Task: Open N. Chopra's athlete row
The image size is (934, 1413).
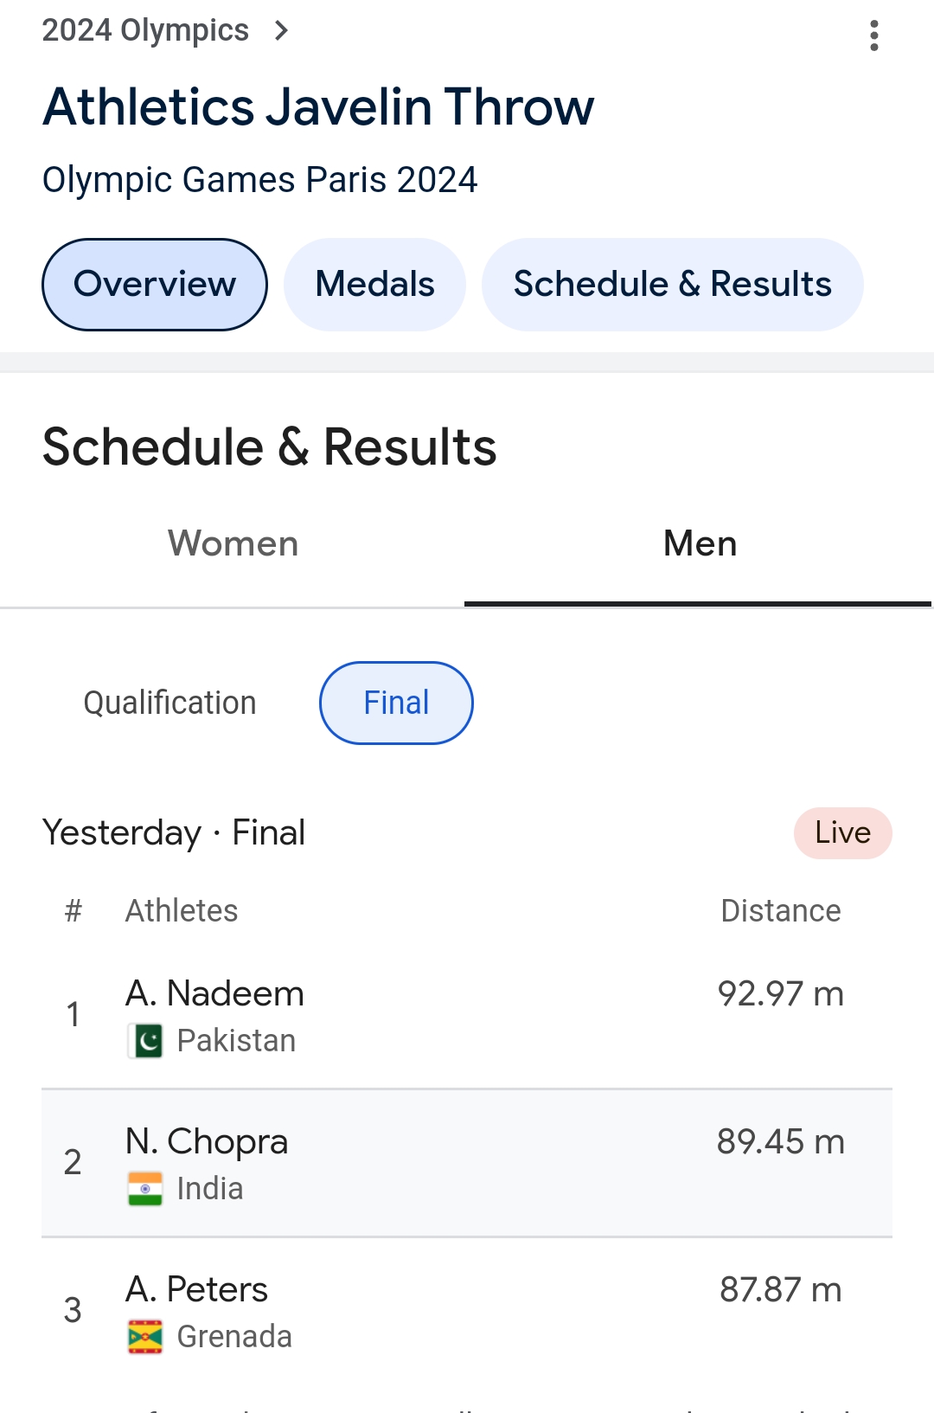Action: [467, 1163]
